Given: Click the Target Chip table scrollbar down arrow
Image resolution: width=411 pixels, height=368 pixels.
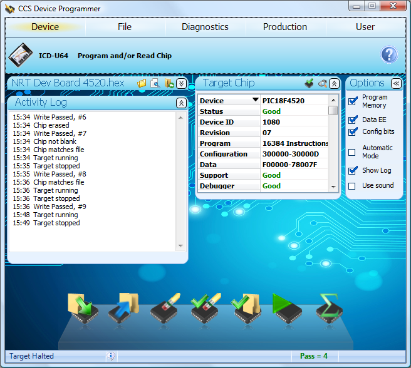Looking at the screenshot, I should pos(333,186).
